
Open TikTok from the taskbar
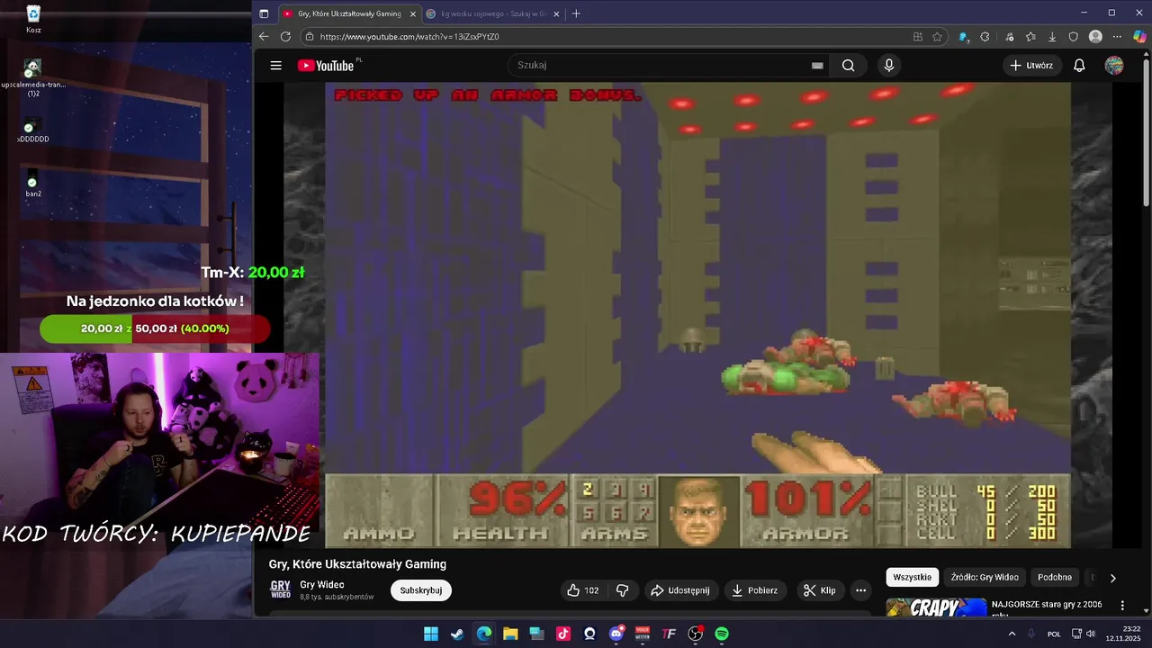(x=563, y=634)
